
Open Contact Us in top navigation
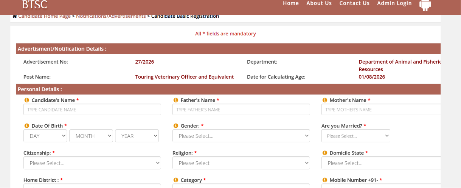(x=354, y=3)
